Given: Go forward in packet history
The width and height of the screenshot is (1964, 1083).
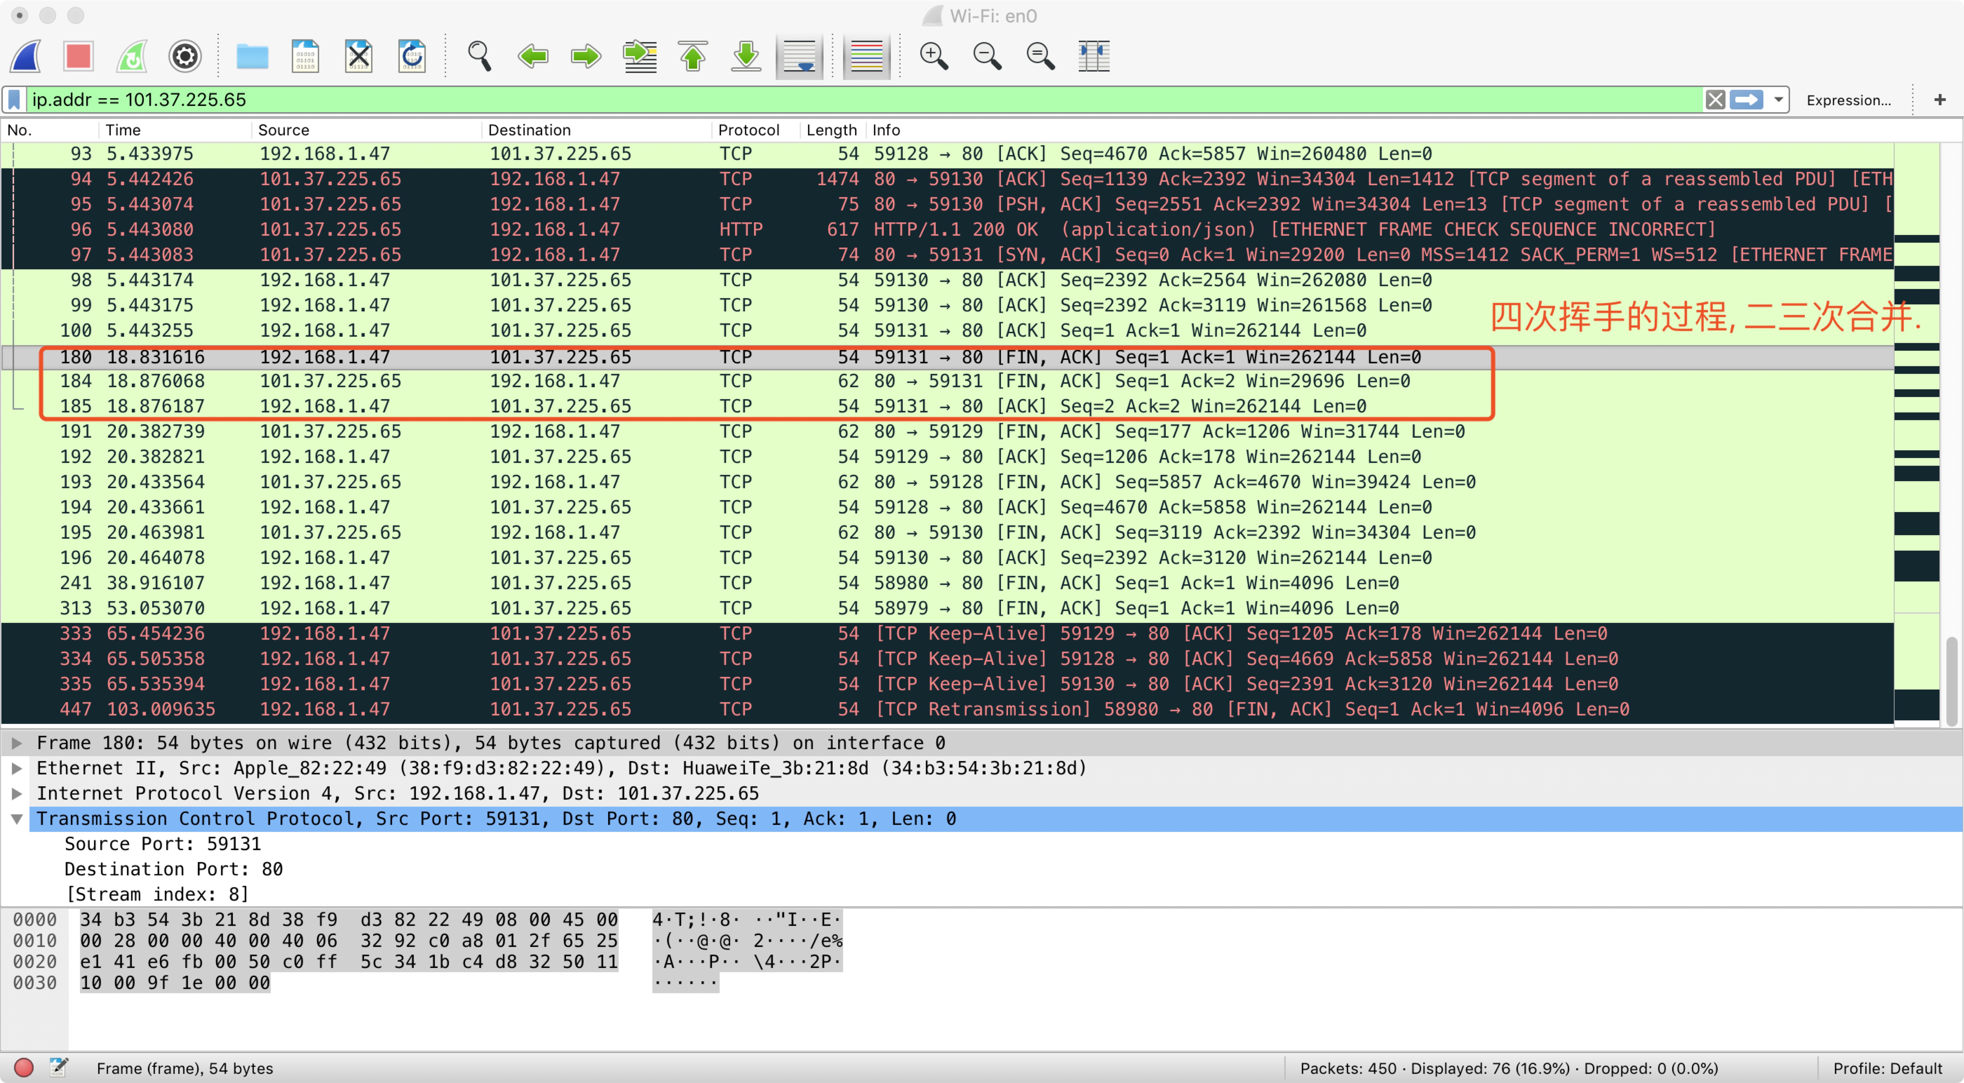Looking at the screenshot, I should (586, 56).
